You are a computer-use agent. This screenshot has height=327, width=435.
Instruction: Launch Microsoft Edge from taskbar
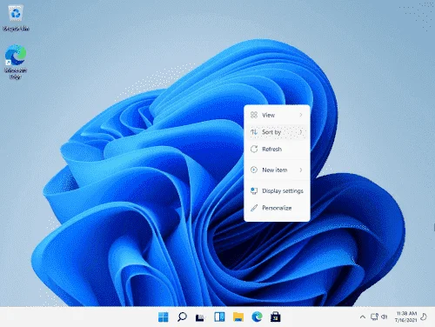click(257, 317)
